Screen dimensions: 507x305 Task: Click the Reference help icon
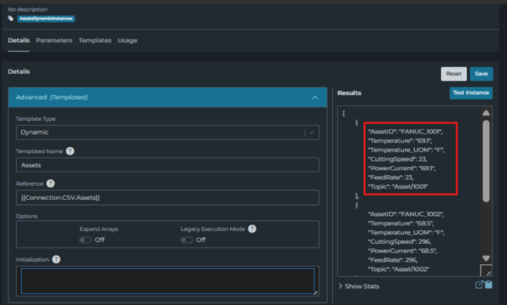coord(51,183)
